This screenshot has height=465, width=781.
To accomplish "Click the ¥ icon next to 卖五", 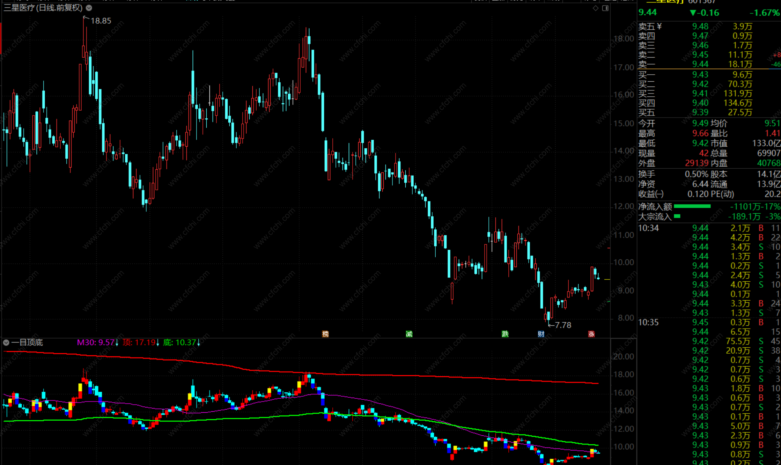I will point(659,26).
